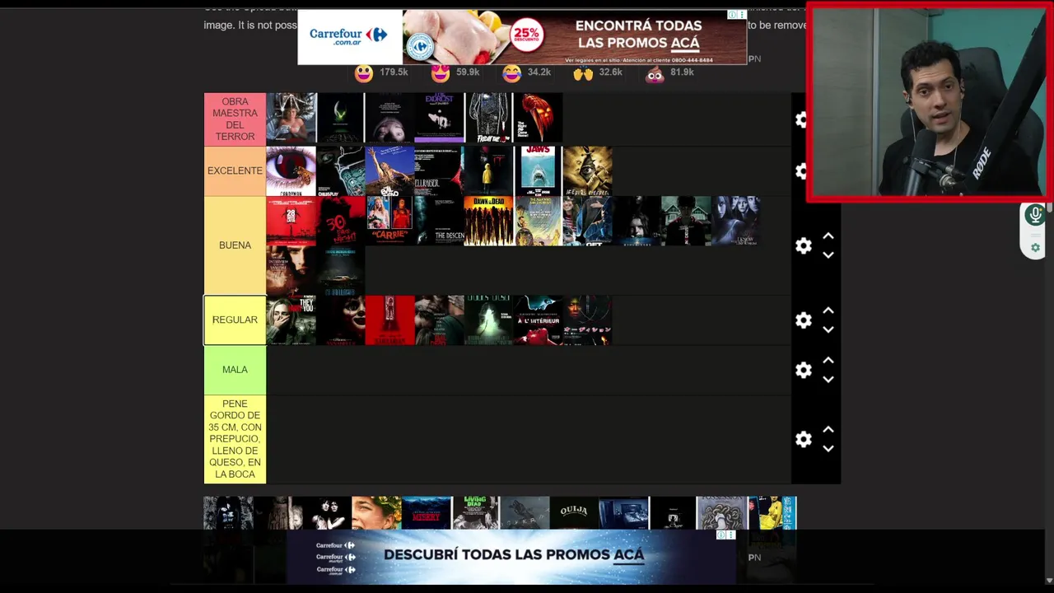This screenshot has height=593, width=1054.
Task: Select the Possession poster in unranked row
Action: [722, 512]
